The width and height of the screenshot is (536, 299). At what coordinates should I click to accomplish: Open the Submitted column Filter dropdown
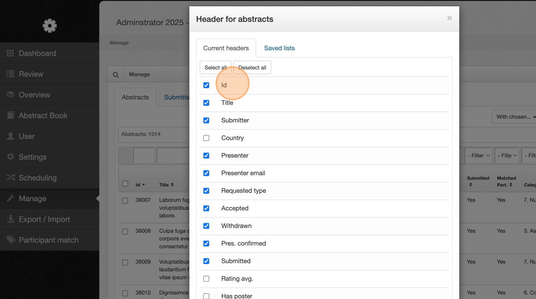[x=479, y=155]
